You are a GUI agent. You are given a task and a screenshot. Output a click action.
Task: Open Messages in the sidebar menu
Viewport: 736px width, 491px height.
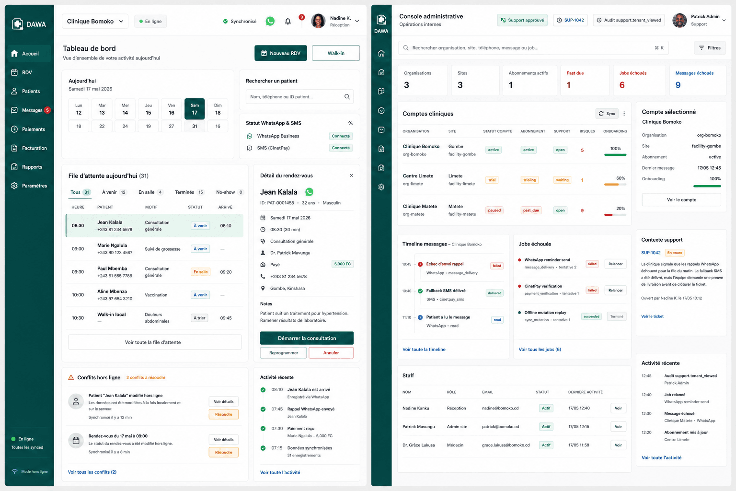29,110
